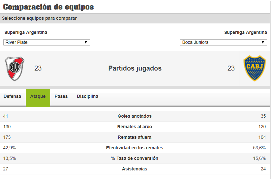This screenshot has height=179, width=272.
Task: Open the Boca Juniors team dropdown
Action: 224,42
